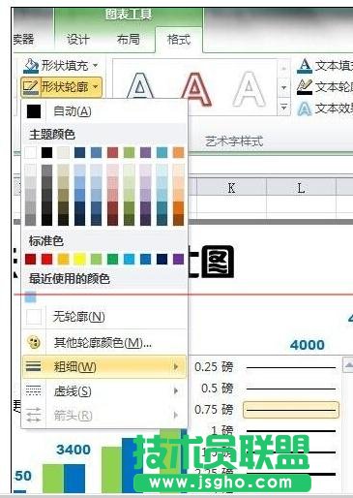
Task: Click the palette icon beside 其他轮廓颜色
Action: (34, 342)
